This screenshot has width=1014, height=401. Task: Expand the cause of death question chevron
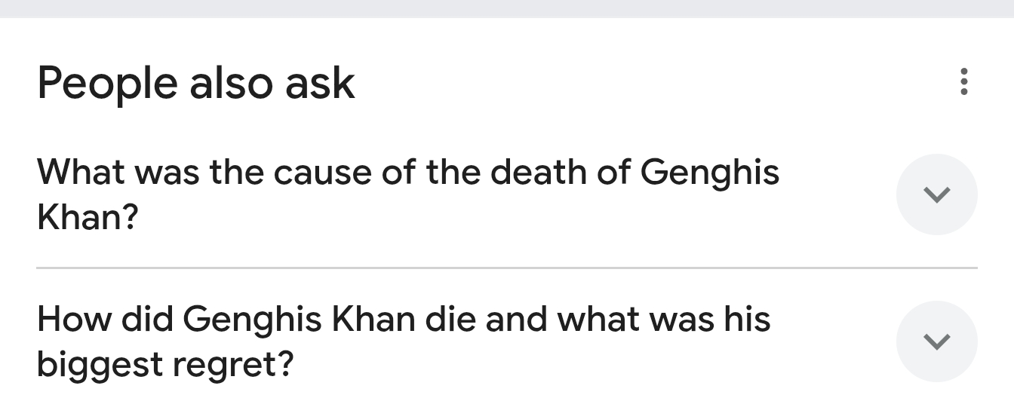tap(936, 194)
